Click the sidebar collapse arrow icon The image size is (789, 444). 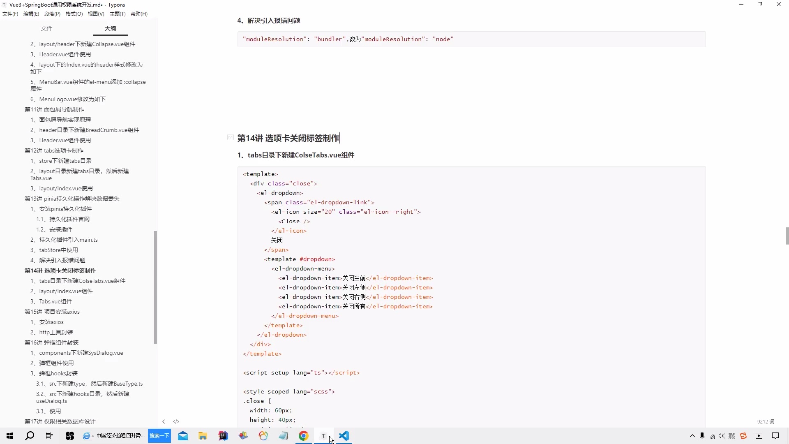pos(164,421)
